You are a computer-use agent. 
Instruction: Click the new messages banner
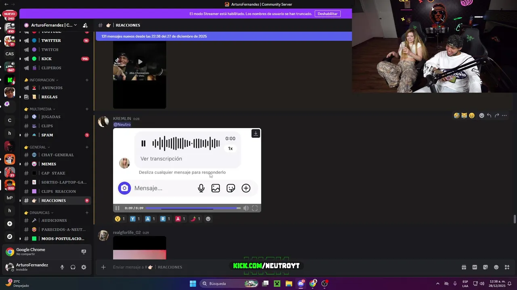pyautogui.click(x=224, y=36)
